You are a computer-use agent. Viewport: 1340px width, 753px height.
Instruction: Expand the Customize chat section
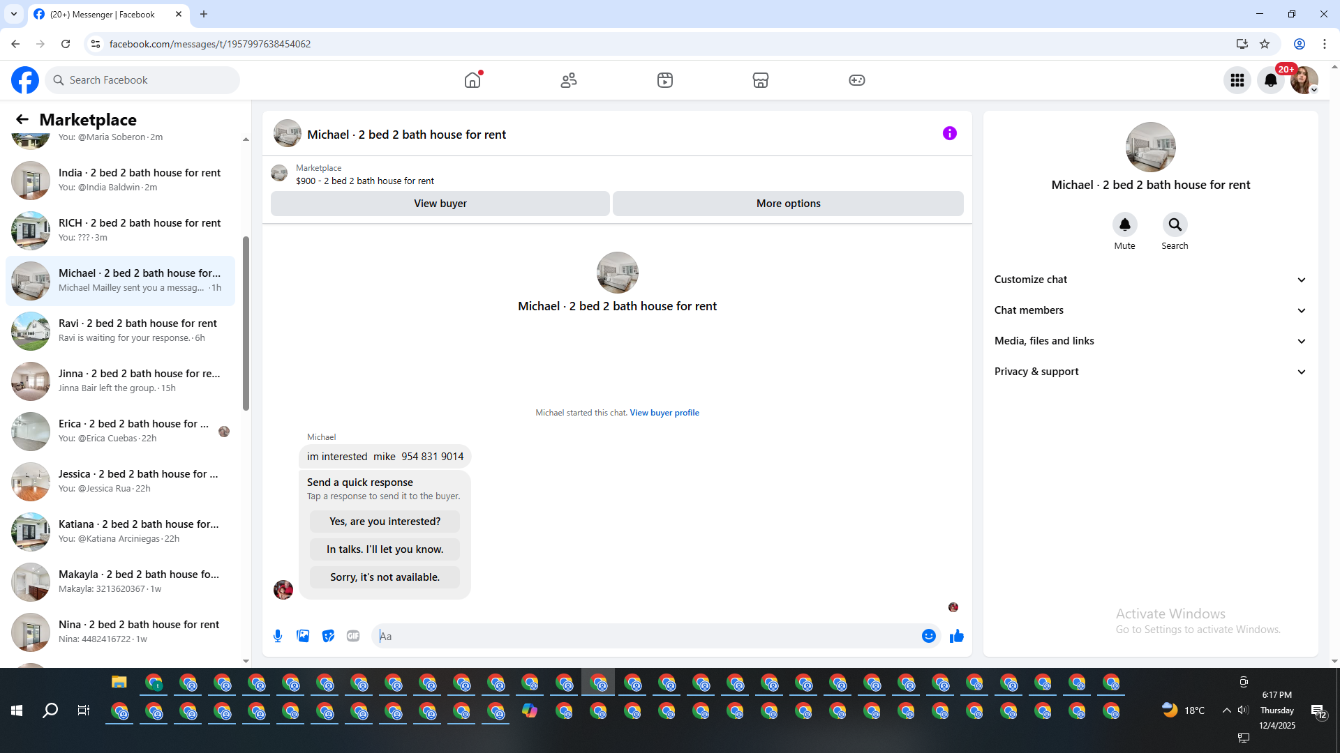[x=1150, y=280]
